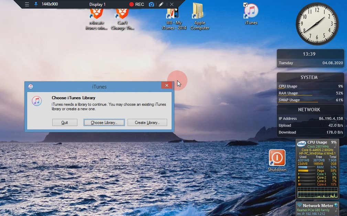Toggle the pin icon in recorder toolbar
Image resolution: width=347 pixels, height=216 pixels.
pyautogui.click(x=36, y=4)
